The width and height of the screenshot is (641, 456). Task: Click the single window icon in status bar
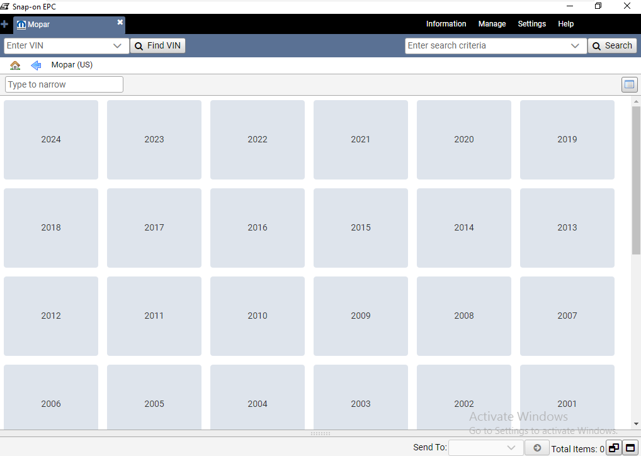tap(630, 448)
